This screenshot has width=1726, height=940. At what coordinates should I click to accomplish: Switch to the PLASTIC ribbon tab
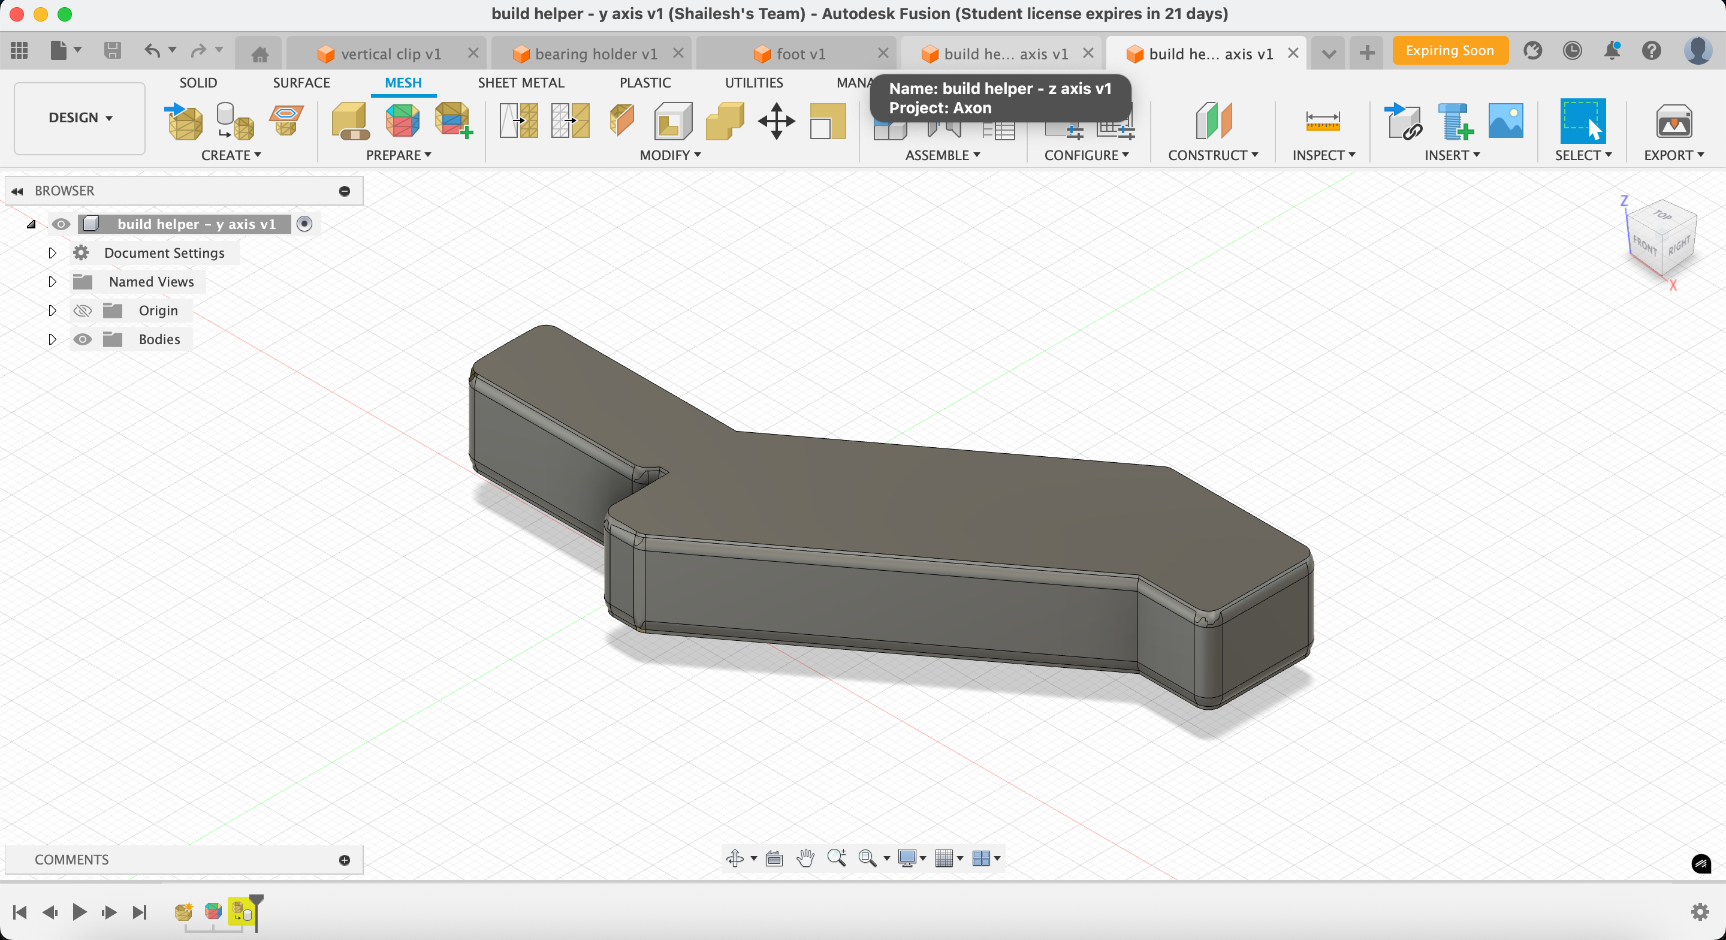[645, 83]
